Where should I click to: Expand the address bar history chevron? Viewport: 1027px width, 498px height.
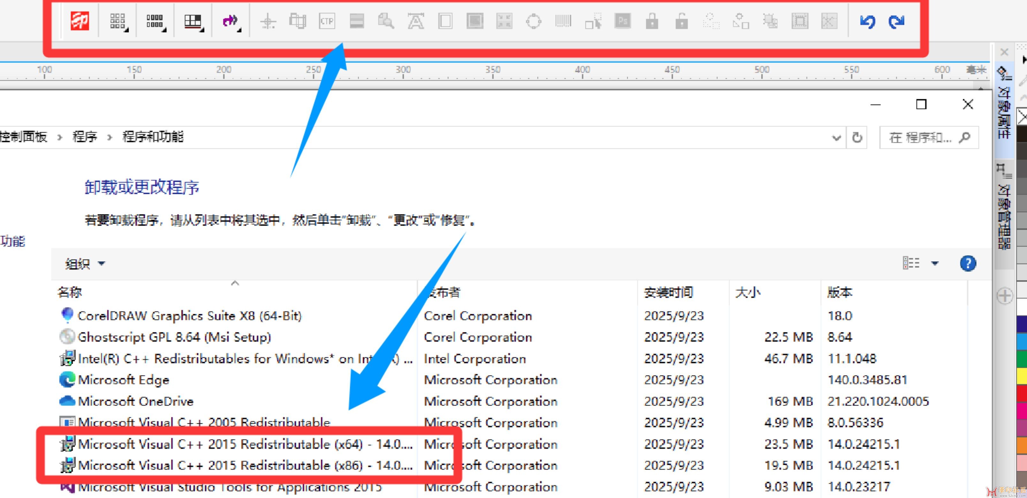836,138
